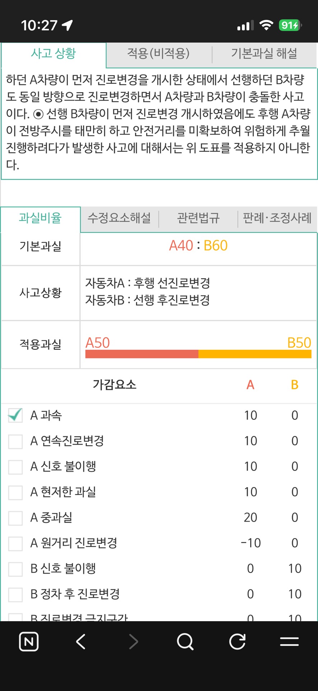
Task: Tap the A50/B50 fault ratio bar
Action: 198,354
